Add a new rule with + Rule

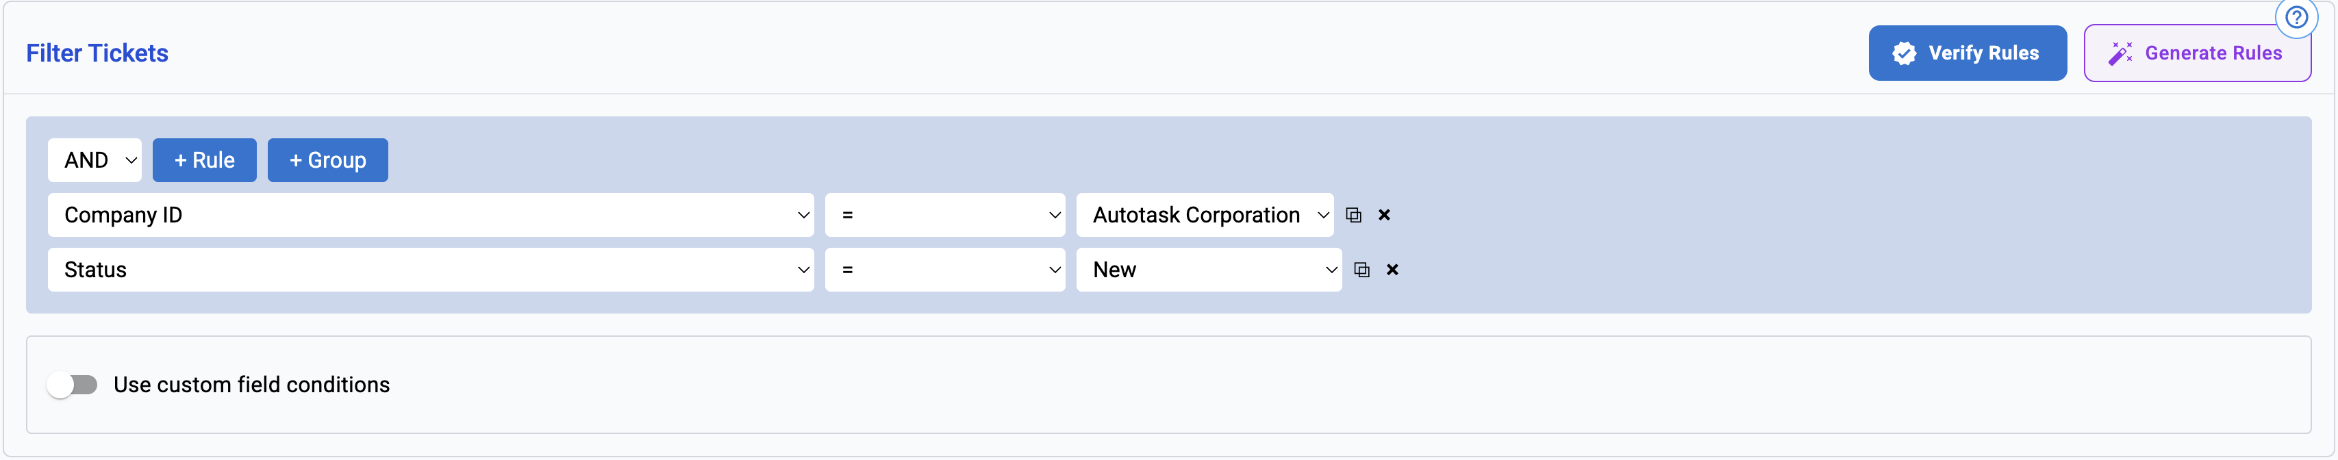point(204,161)
